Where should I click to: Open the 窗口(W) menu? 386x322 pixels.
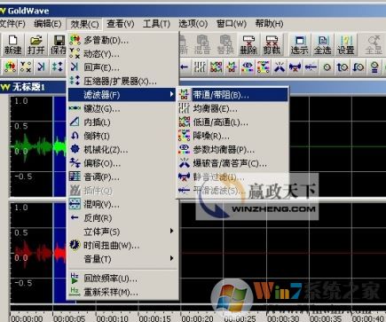pos(232,24)
